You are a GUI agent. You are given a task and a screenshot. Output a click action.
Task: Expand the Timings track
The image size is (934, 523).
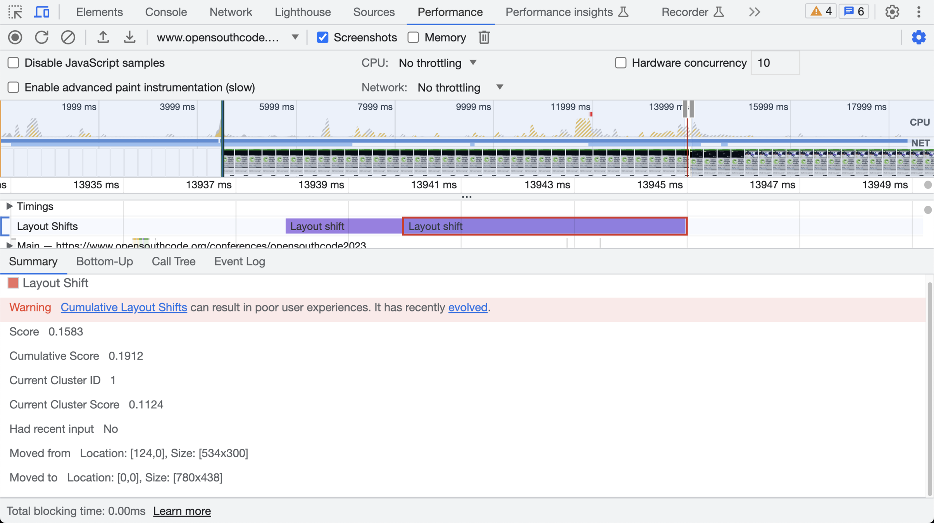pos(9,206)
